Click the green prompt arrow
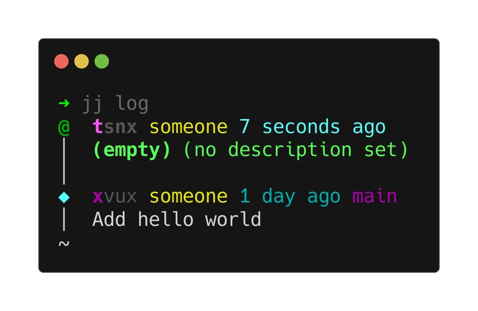The height and width of the screenshot is (311, 478). point(64,103)
